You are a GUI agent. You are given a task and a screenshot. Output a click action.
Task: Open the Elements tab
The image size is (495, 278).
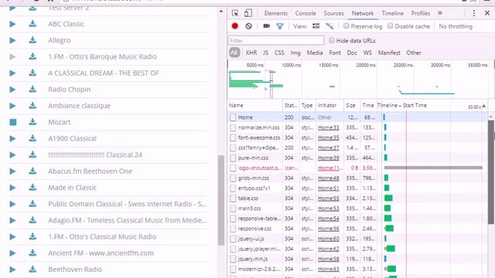pyautogui.click(x=276, y=13)
